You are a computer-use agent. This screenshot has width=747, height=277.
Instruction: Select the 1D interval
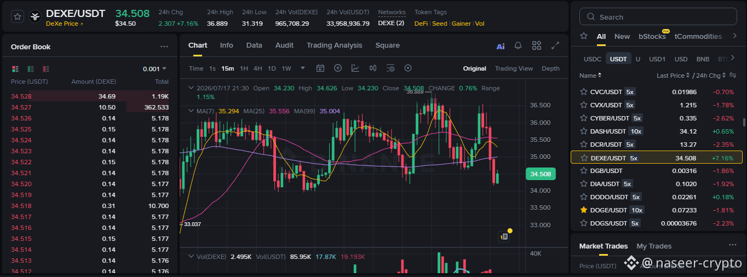pos(272,68)
